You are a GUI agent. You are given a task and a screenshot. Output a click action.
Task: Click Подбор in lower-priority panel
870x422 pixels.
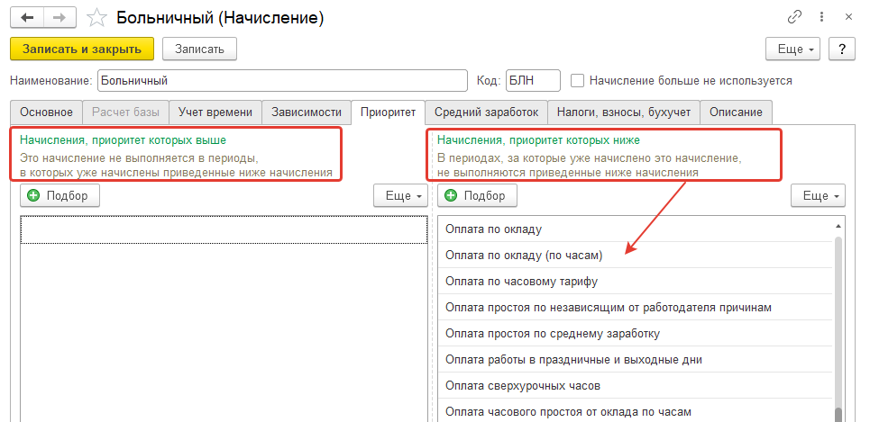pyautogui.click(x=477, y=195)
